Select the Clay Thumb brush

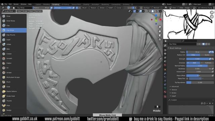pyautogui.click(x=14, y=35)
